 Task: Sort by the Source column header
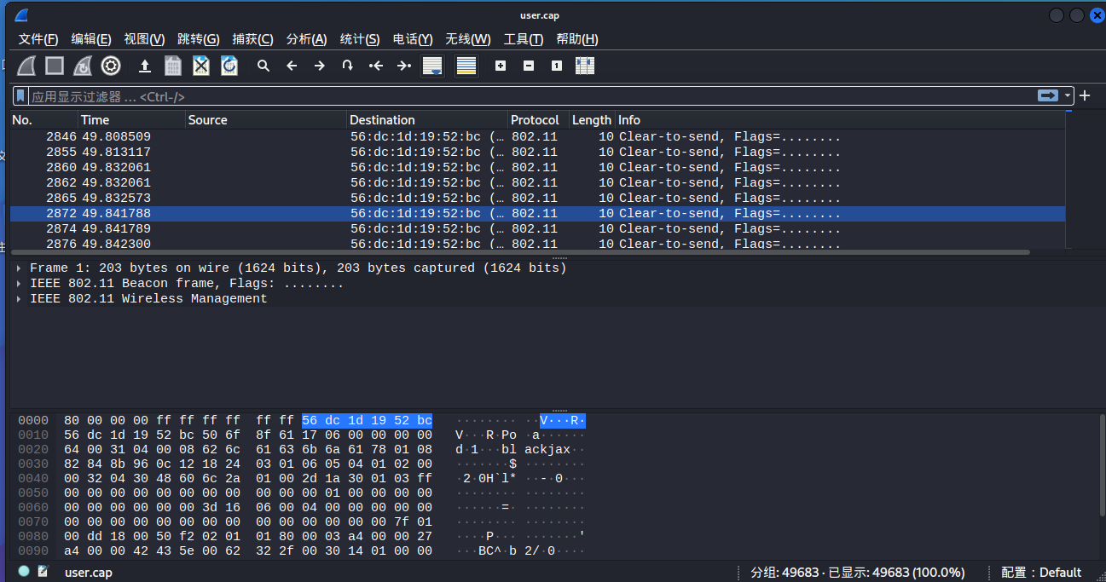tap(266, 120)
